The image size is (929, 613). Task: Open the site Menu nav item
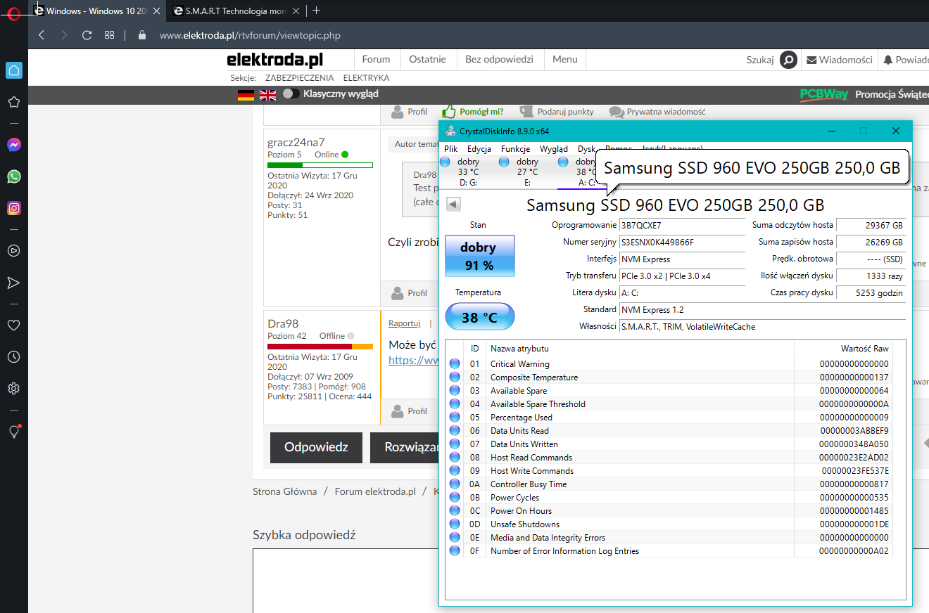pyautogui.click(x=565, y=60)
